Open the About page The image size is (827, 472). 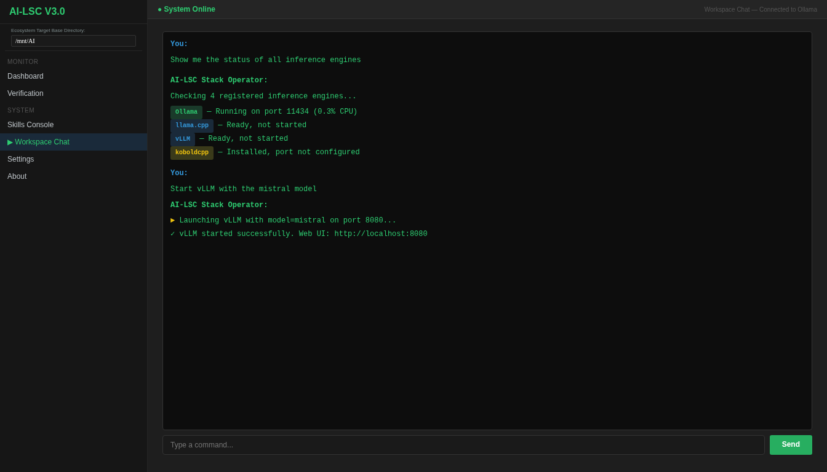73,176
